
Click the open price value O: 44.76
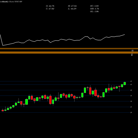click(50, 6)
